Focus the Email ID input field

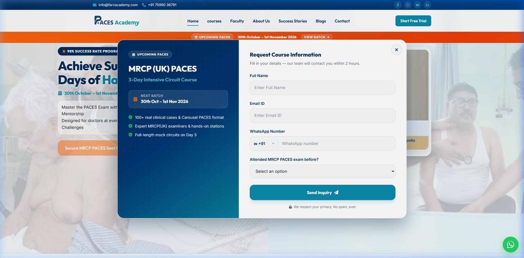[x=323, y=116]
